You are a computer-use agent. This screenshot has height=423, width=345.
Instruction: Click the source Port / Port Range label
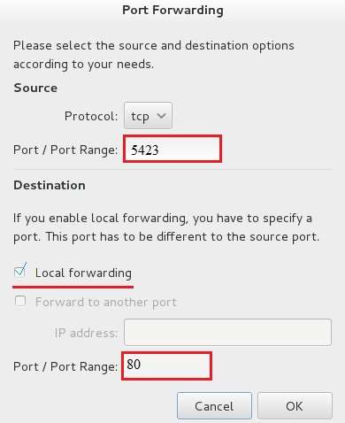(x=65, y=150)
